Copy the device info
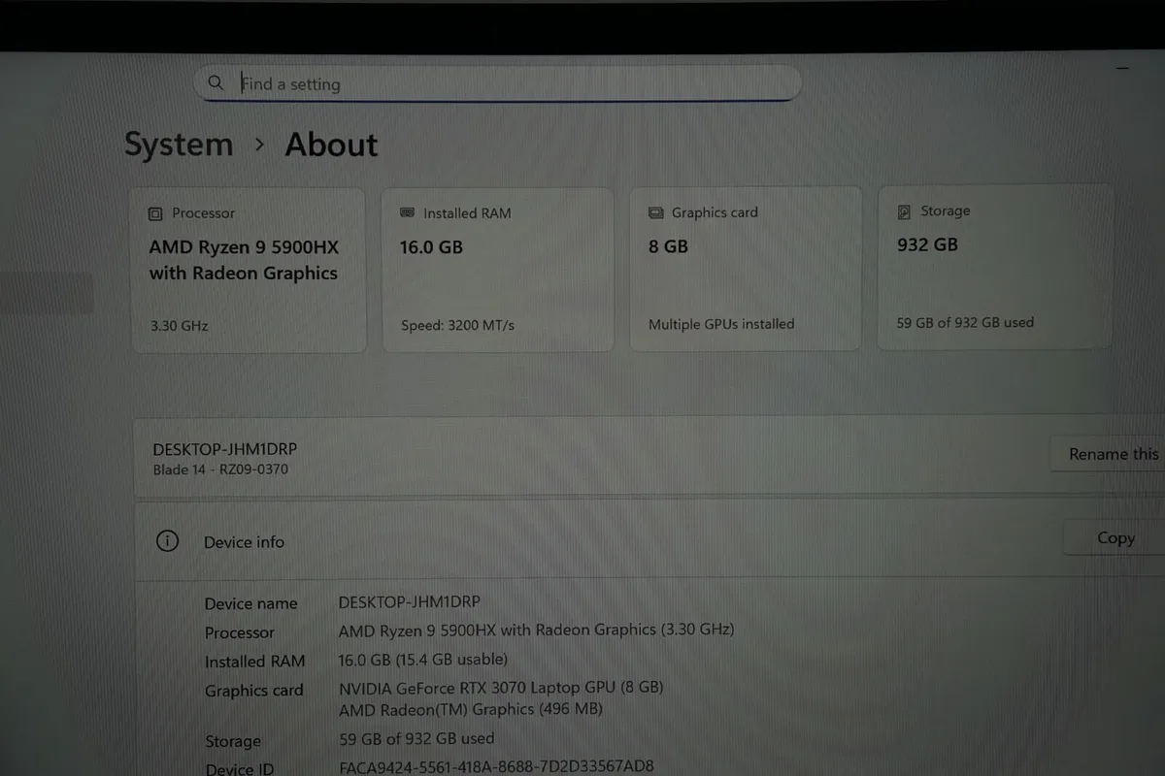1165x776 pixels. 1115,537
